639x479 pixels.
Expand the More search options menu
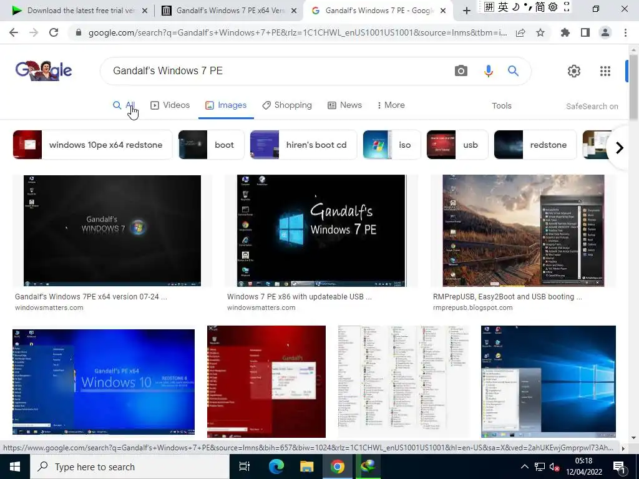(391, 105)
